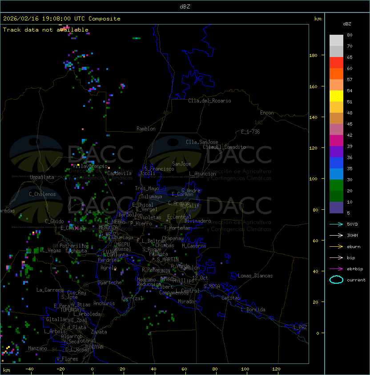The image size is (370, 375).
Task: Click the cyan ellipse for current
Action: (x=336, y=280)
